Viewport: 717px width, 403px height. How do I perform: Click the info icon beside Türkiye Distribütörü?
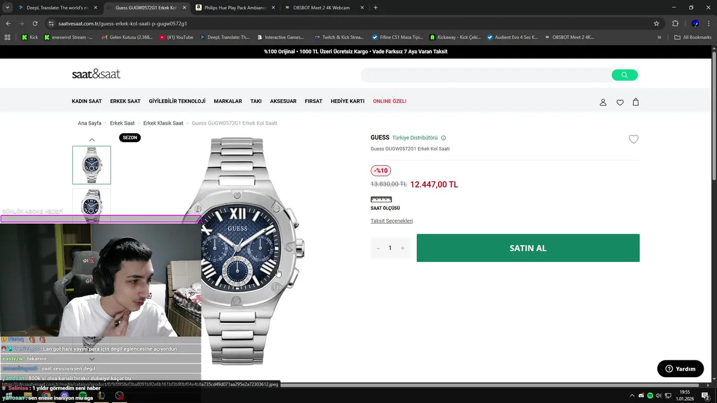[444, 138]
